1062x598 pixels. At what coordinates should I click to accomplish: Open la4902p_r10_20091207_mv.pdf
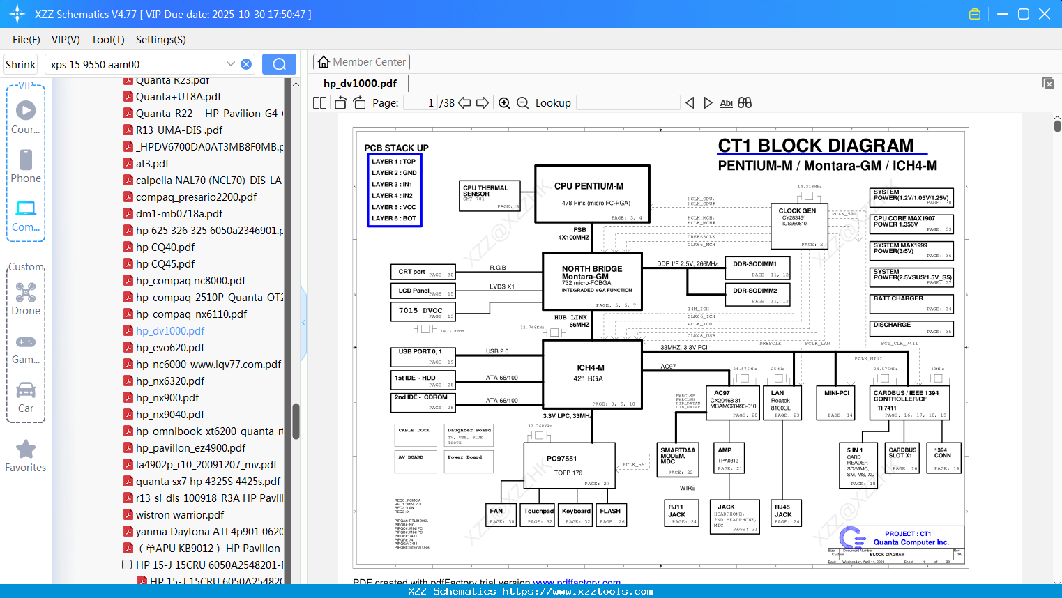[206, 465]
